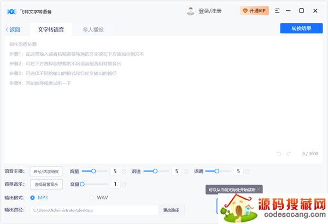This screenshot has height=224, width=328.
Task: Select the WAV output format
Action: click(98, 198)
